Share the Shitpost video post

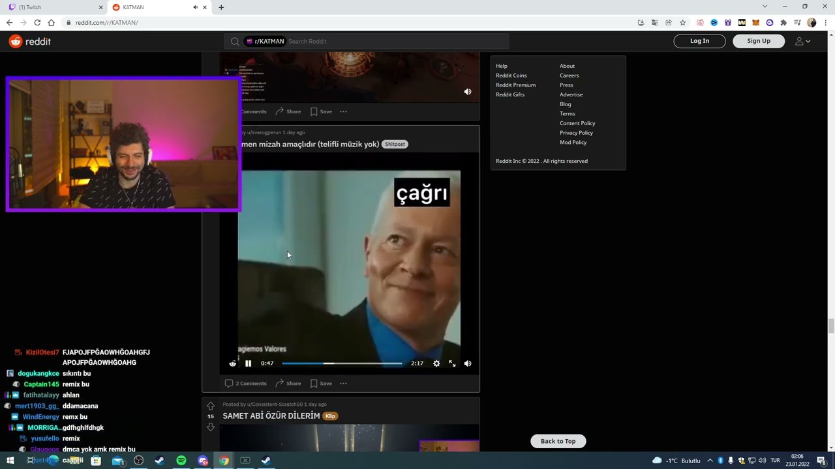tap(288, 383)
